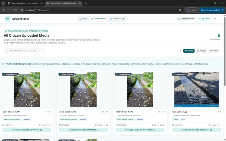This screenshot has width=226, height=141.
Task: Click the stream photo thumbnail for case SS-e24979cd
Action: (x=27, y=90)
